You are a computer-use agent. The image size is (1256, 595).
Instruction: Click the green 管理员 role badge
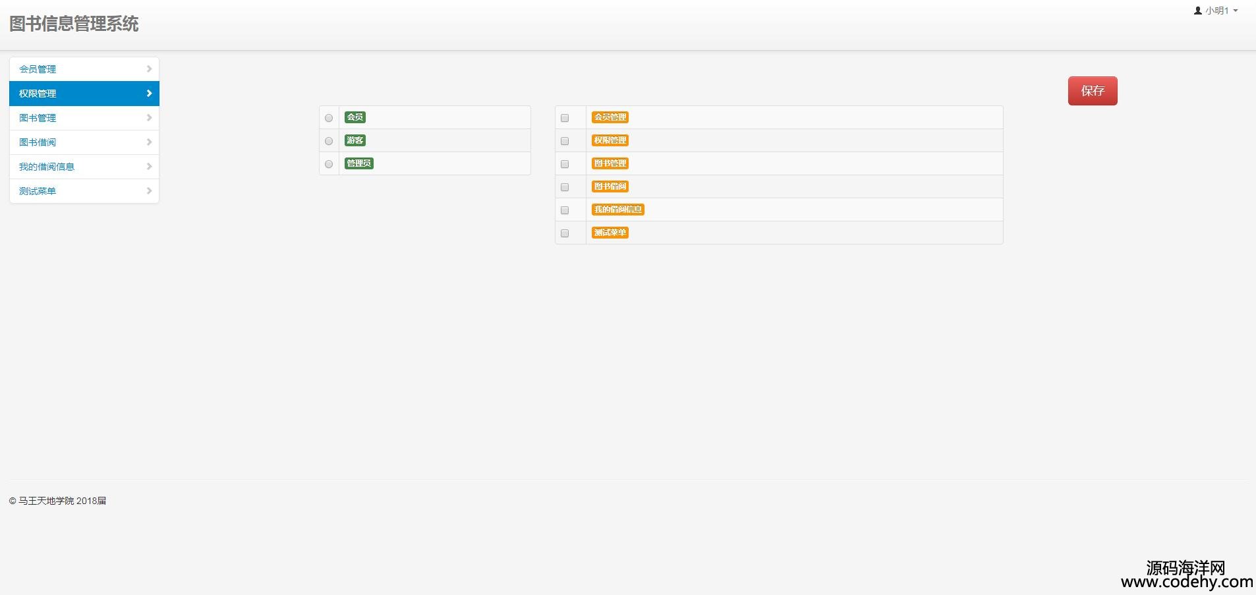coord(358,163)
